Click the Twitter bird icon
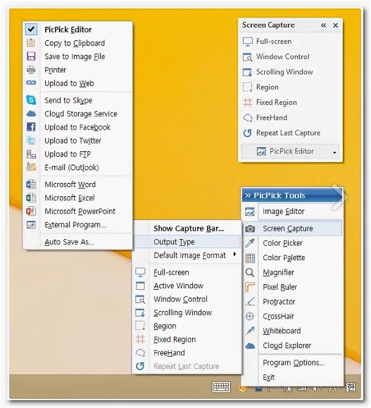The width and height of the screenshot is (371, 408). click(x=31, y=141)
